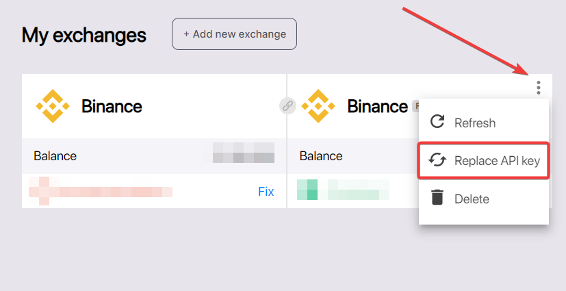
Task: Click the My exchanges heading
Action: [x=84, y=34]
